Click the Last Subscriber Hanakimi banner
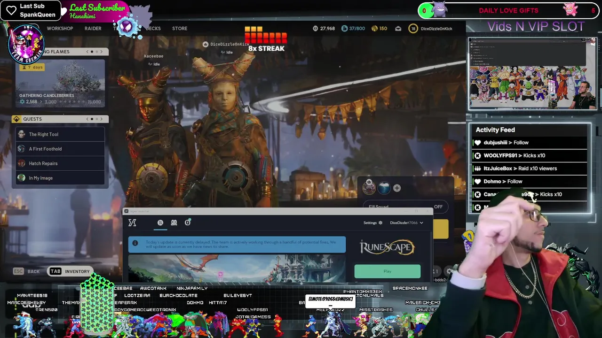The image size is (602, 338). click(96, 11)
